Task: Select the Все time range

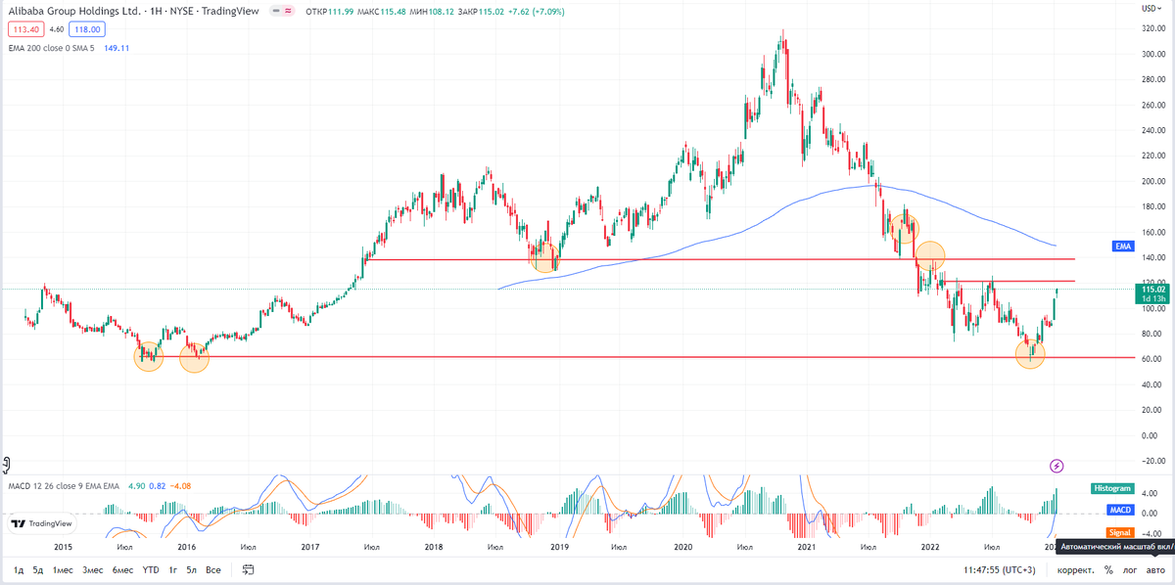Action: [213, 569]
